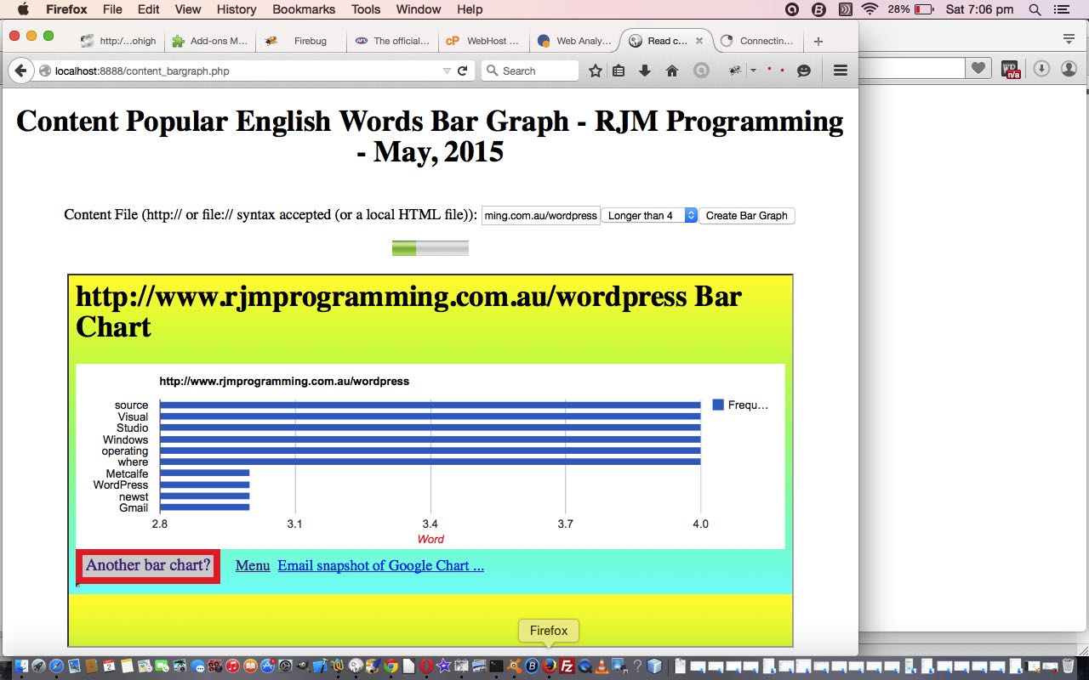Open Notification Center in the menu bar
The image size is (1089, 680).
pyautogui.click(x=1061, y=9)
